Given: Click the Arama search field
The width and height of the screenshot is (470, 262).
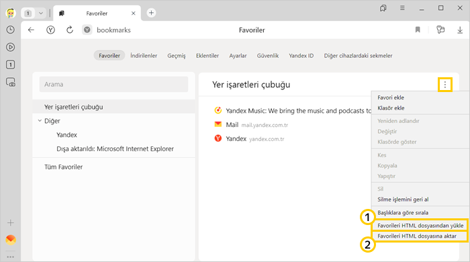Looking at the screenshot, I should point(113,84).
